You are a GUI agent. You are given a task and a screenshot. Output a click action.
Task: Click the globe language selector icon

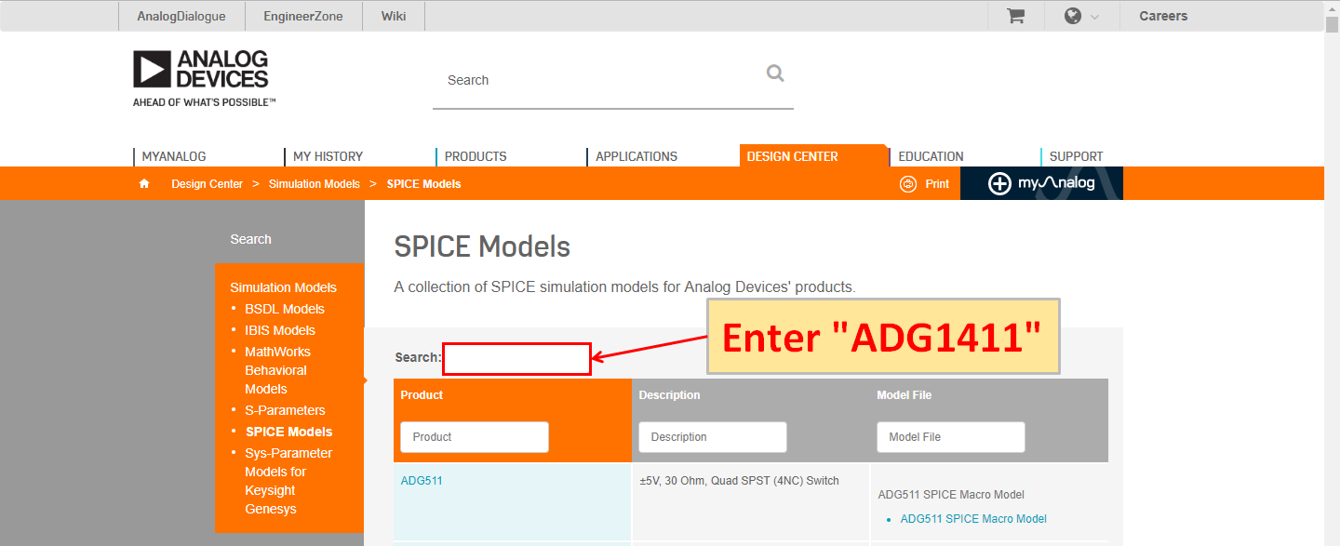(x=1074, y=16)
